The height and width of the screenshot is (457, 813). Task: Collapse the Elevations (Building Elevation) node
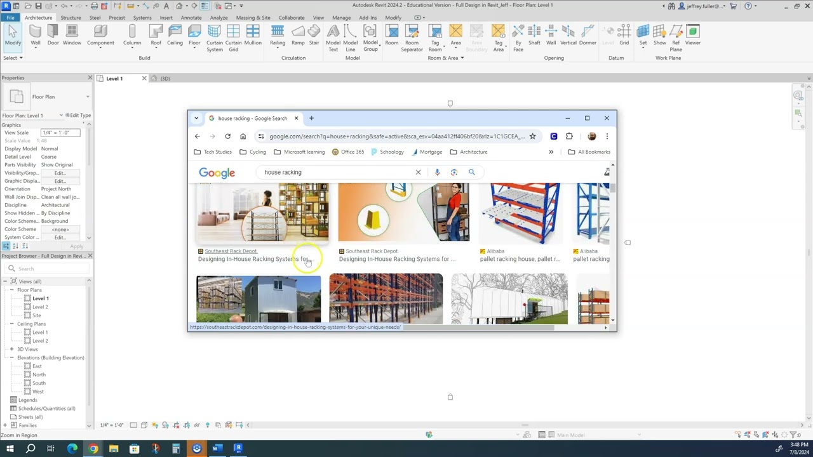[x=11, y=357]
